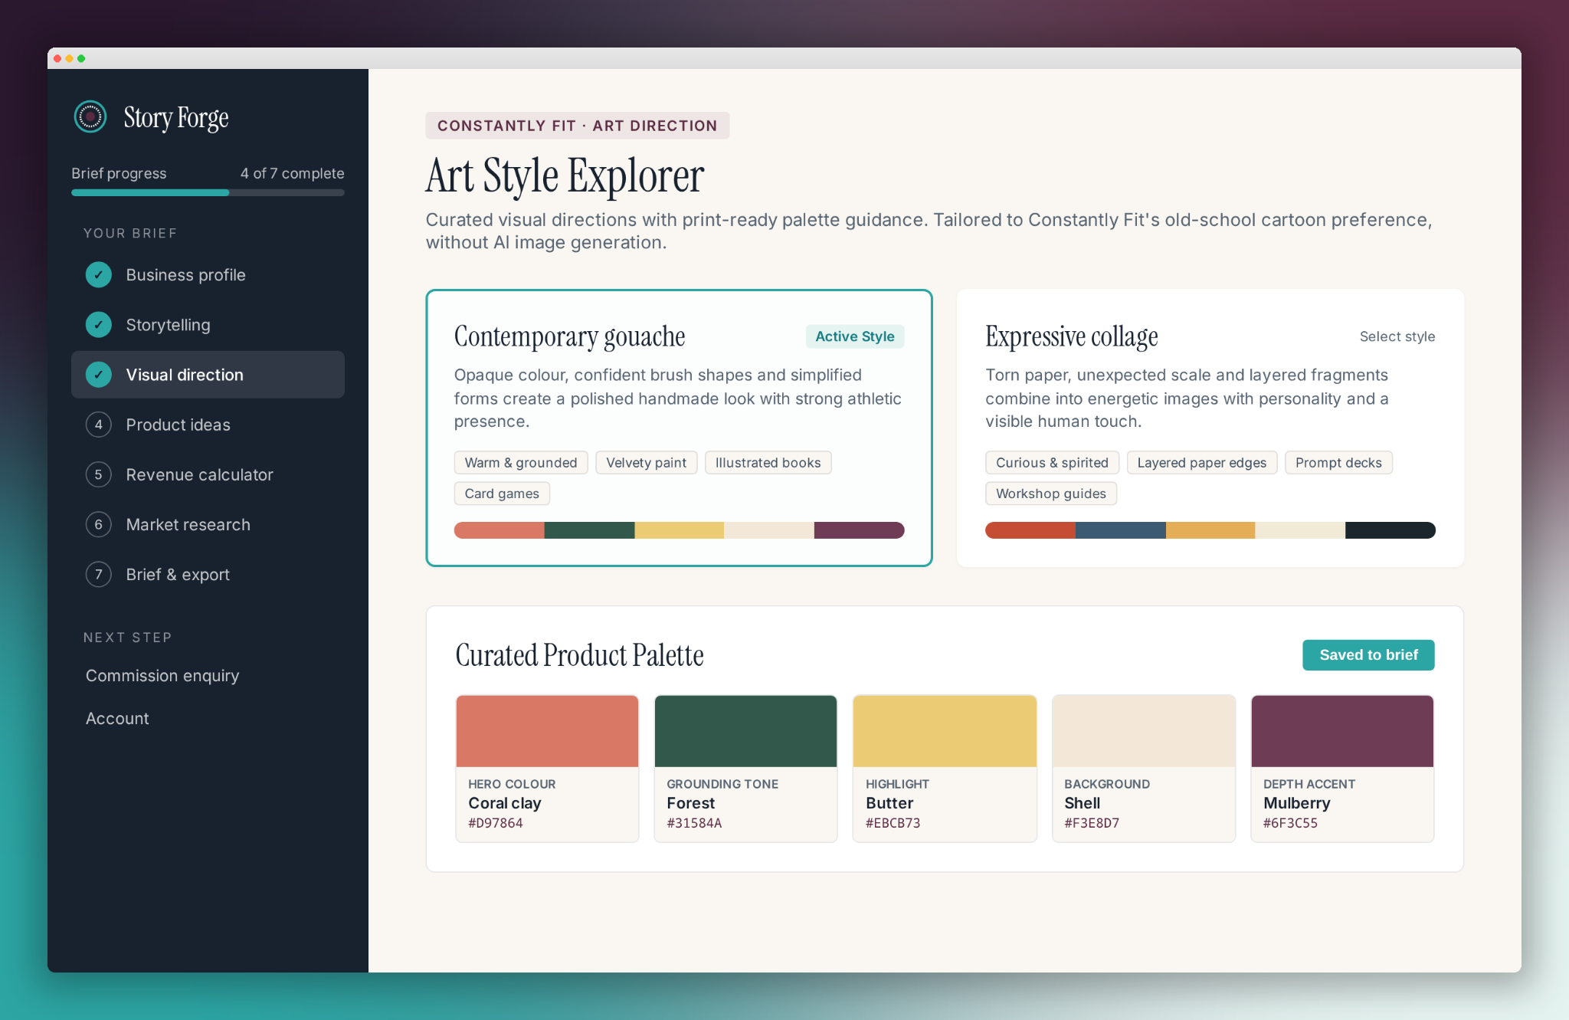Click Saved to brief button
The width and height of the screenshot is (1569, 1020).
click(x=1368, y=654)
